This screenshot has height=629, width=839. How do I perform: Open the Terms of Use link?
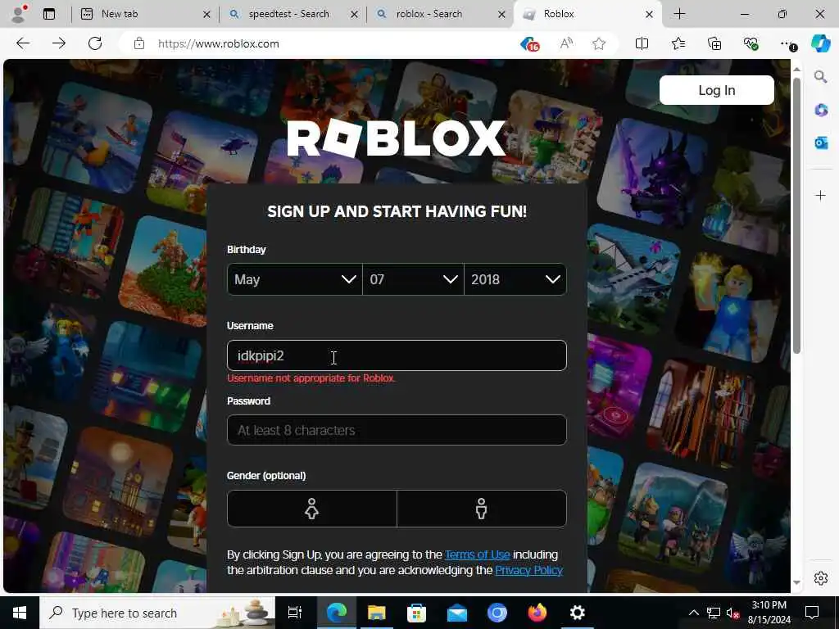pyautogui.click(x=478, y=554)
